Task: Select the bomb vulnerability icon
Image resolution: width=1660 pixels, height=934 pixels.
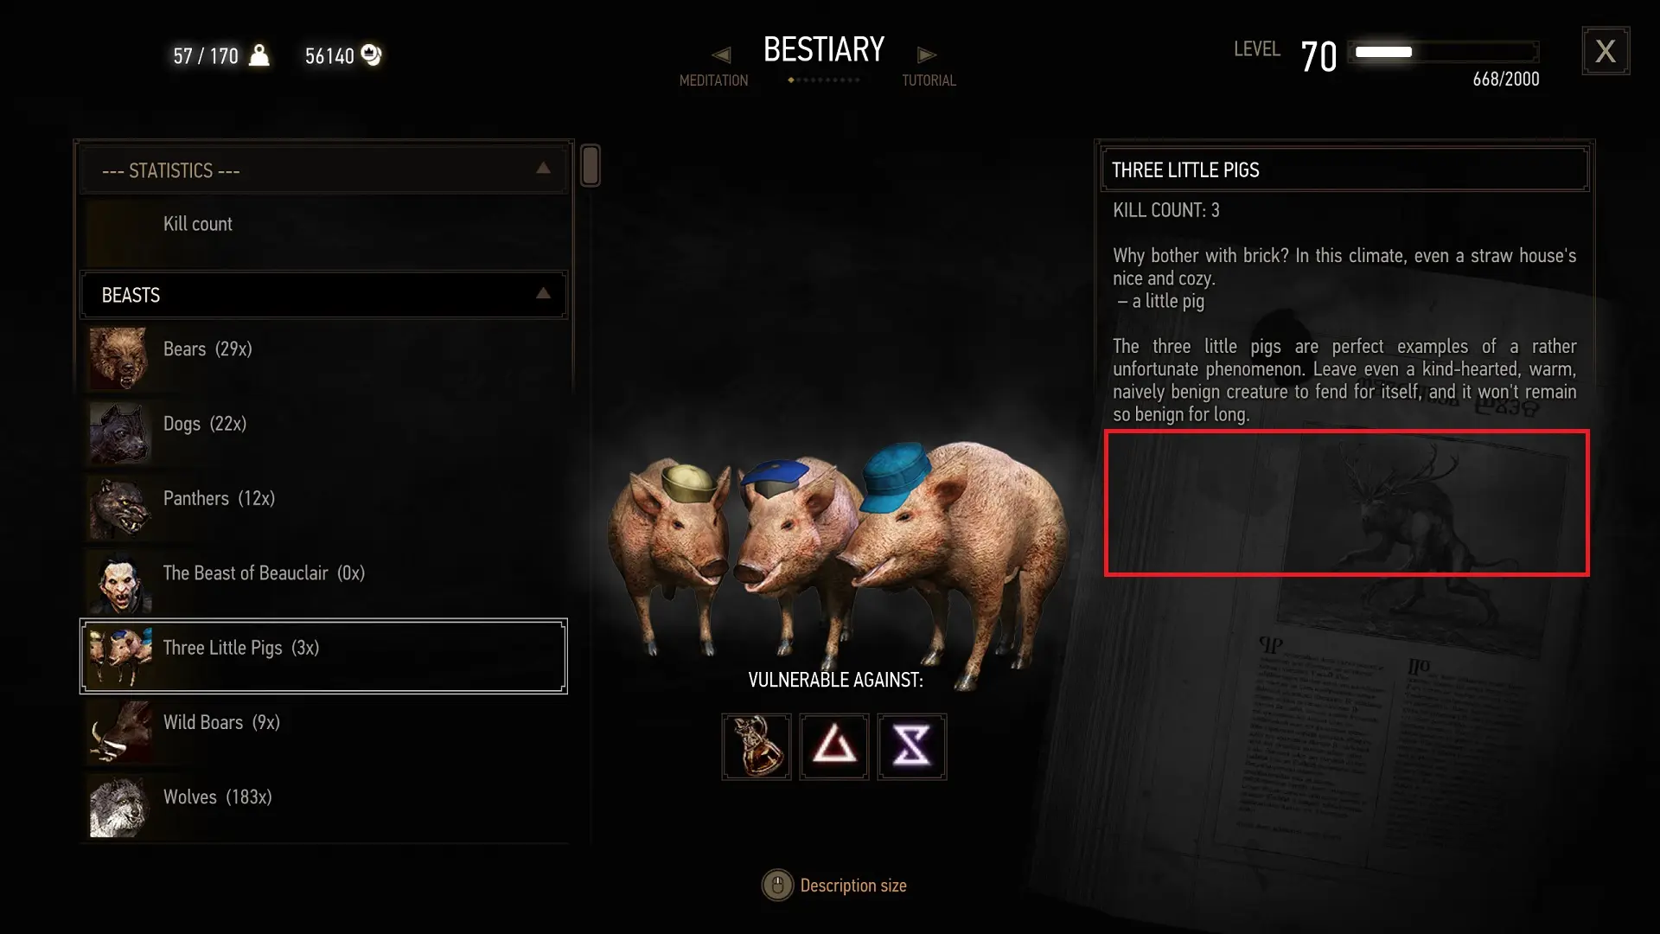Action: coord(757,746)
